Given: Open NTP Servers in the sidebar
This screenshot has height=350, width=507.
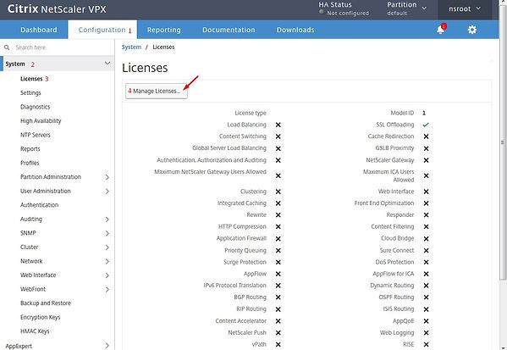Looking at the screenshot, I should tap(36, 135).
